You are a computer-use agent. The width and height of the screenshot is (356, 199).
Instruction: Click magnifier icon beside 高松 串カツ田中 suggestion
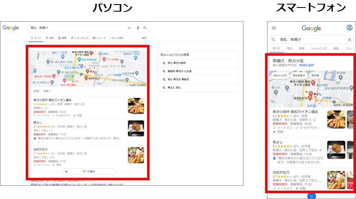(164, 63)
